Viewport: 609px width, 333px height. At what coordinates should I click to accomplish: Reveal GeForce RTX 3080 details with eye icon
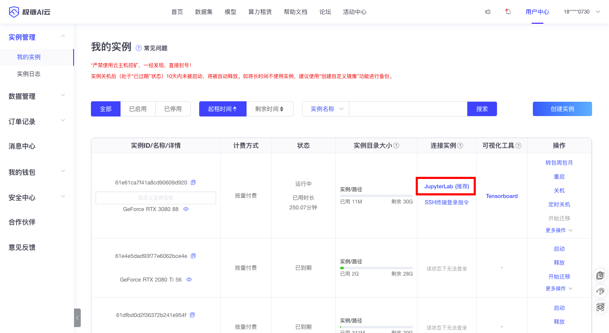click(x=186, y=208)
